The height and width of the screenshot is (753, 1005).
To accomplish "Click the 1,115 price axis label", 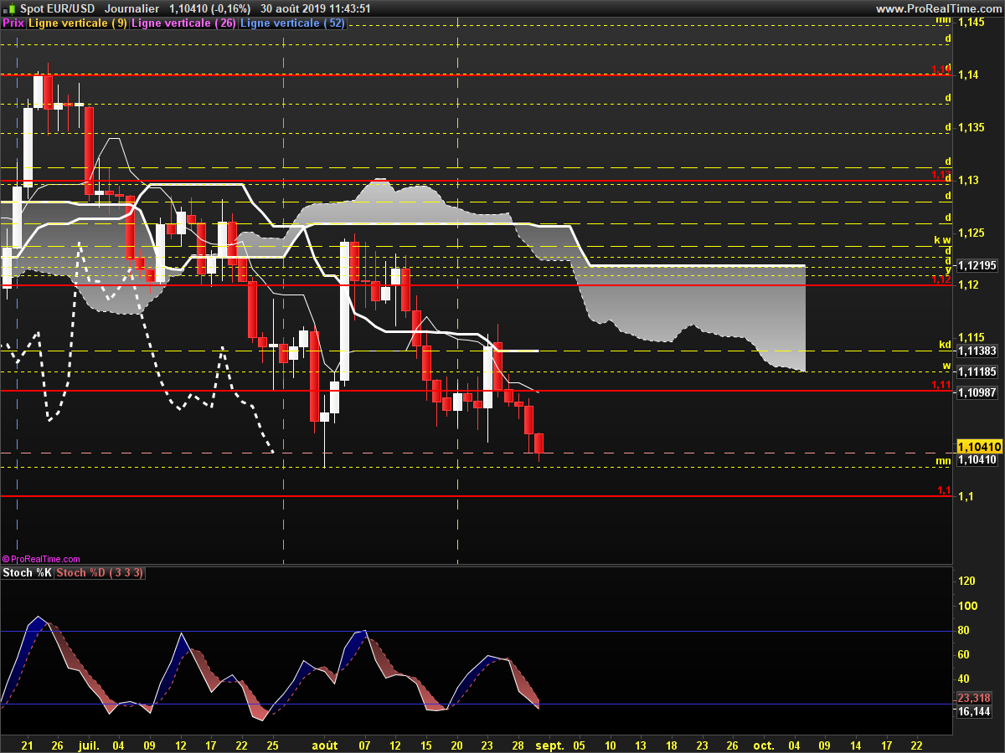I will [971, 338].
